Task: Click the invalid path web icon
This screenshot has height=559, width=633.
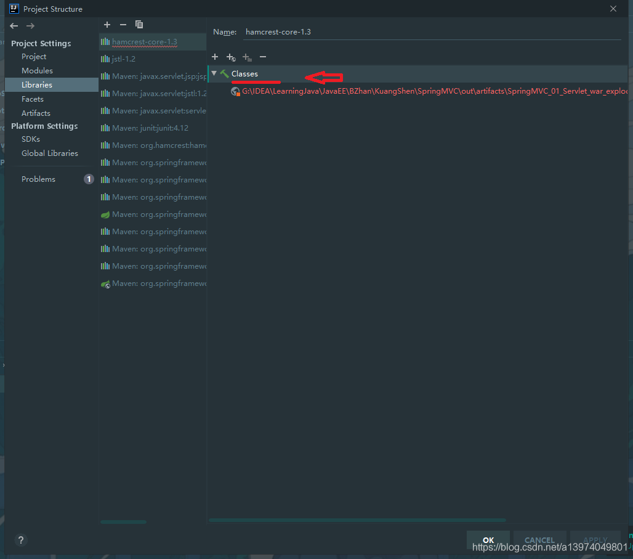Action: (x=235, y=91)
